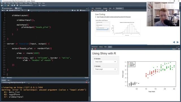Switch to the Environment tab

(94, 47)
